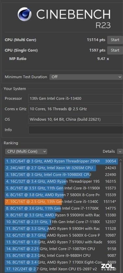Click the Processor name field
Image resolution: width=123 pixels, height=273 pixels.
(76, 99)
